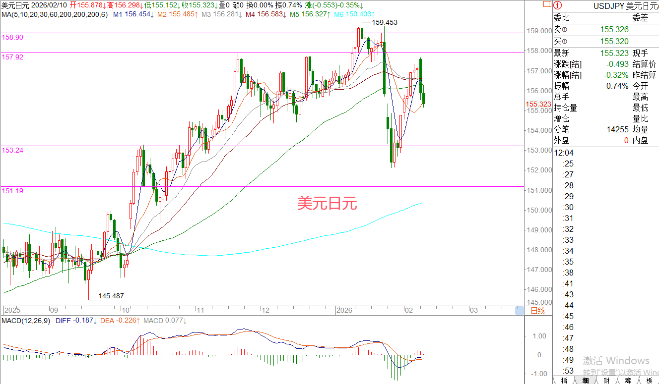Click the small circle icon beside 买
Viewport: 659px width, 384px height.
pyautogui.click(x=564, y=41)
